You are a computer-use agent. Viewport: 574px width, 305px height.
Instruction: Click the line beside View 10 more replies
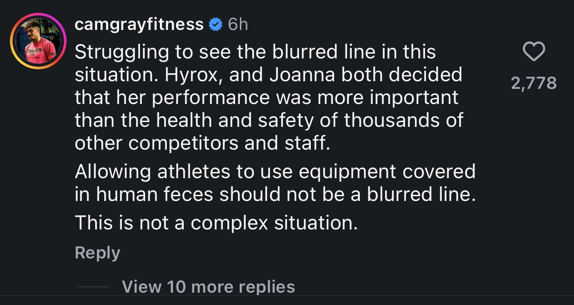(x=92, y=286)
